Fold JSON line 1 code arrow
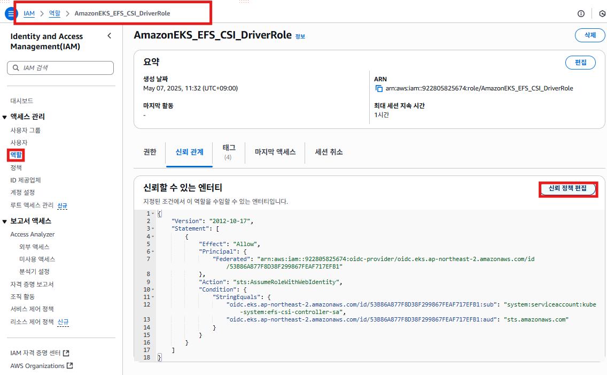 pos(153,213)
